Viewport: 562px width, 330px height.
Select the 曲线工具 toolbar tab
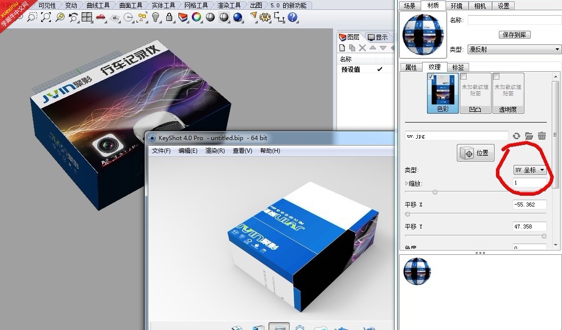tap(98, 5)
